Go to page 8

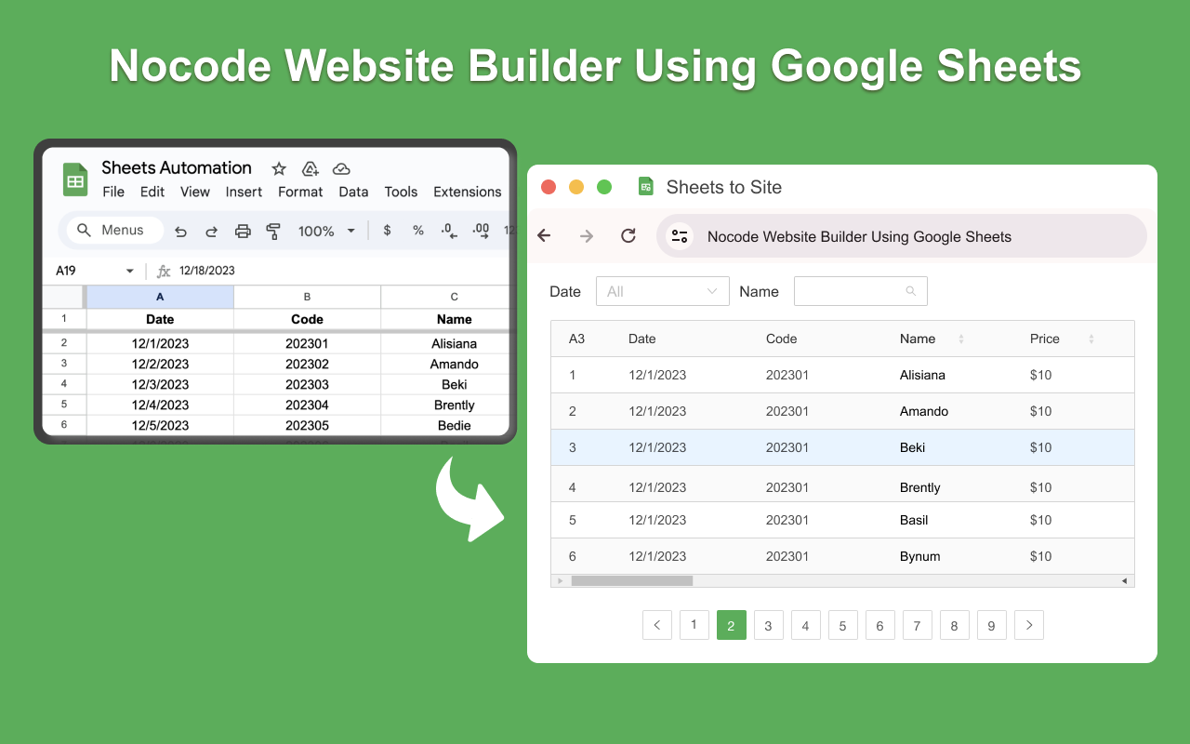point(955,625)
